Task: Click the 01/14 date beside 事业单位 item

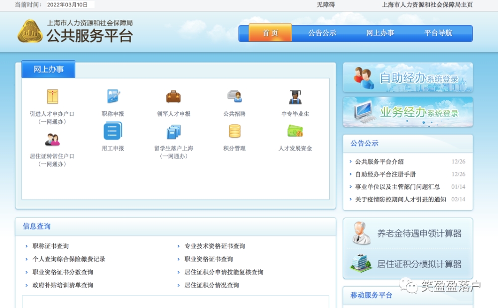Action: click(x=458, y=187)
